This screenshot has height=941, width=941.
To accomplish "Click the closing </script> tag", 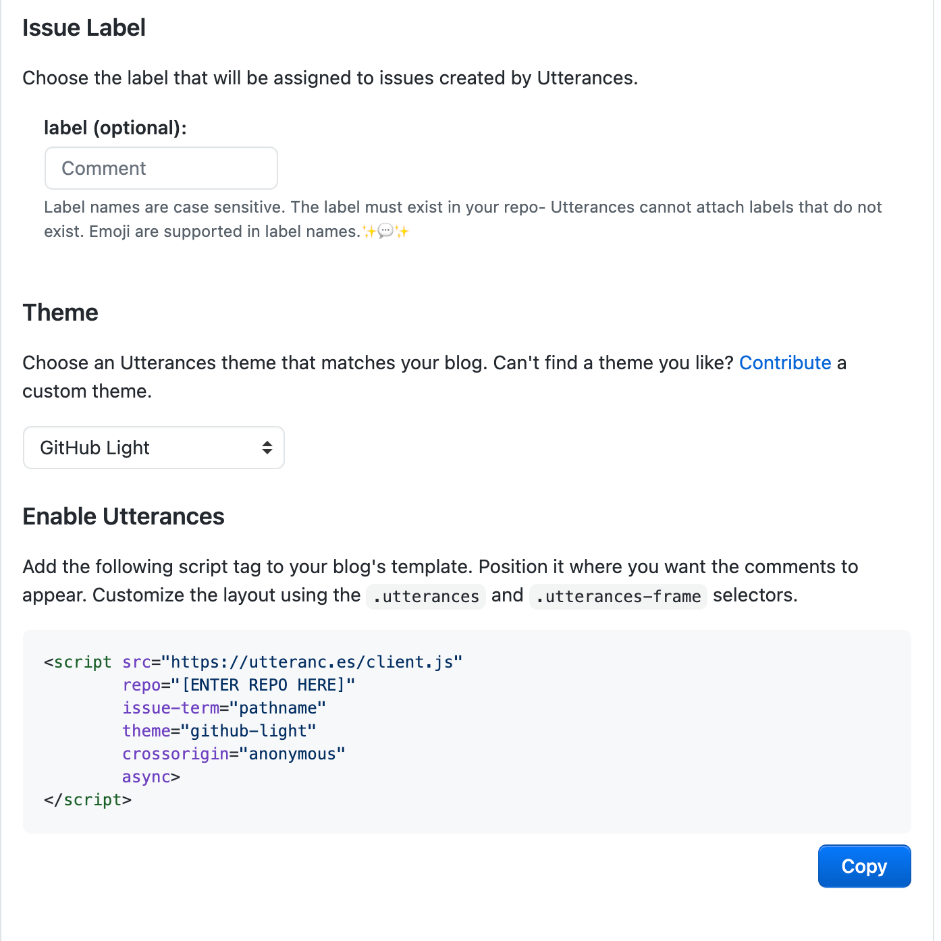I will click(88, 800).
